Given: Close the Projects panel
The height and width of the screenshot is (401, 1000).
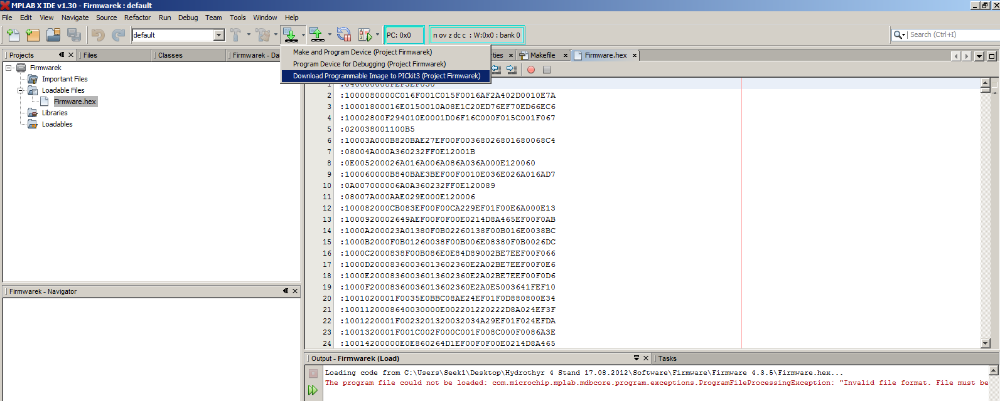Looking at the screenshot, I should pos(71,55).
